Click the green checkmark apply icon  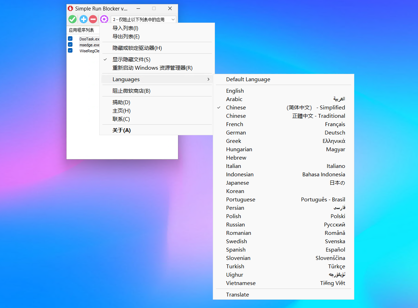72,20
